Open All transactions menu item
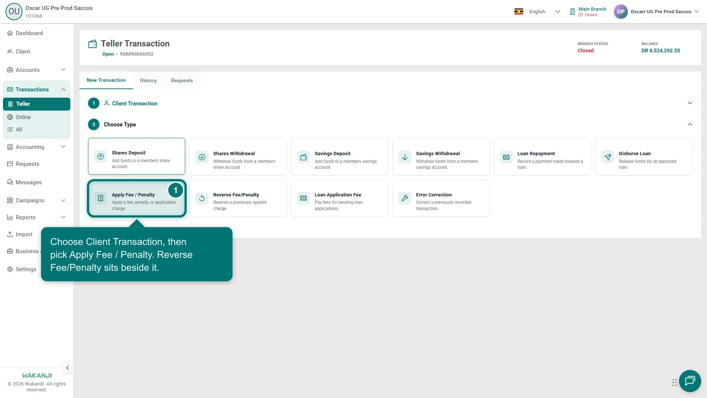 point(36,130)
